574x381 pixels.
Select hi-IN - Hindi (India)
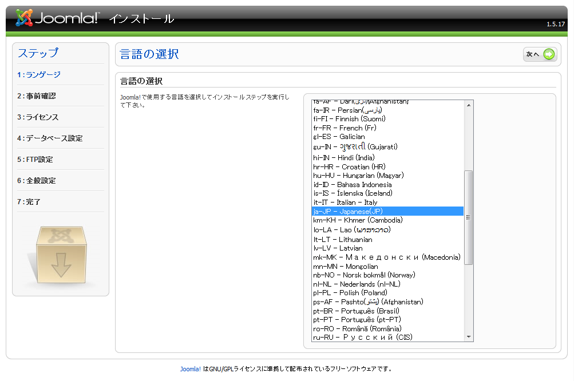[387, 158]
